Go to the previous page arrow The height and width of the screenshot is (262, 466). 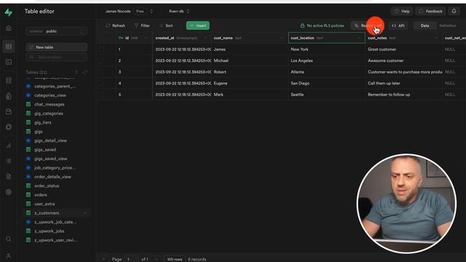pos(104,259)
